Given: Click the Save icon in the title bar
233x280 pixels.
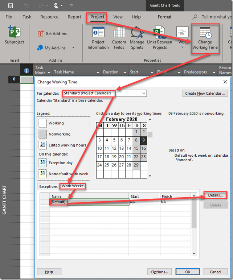Looking at the screenshot, I should (11, 6).
